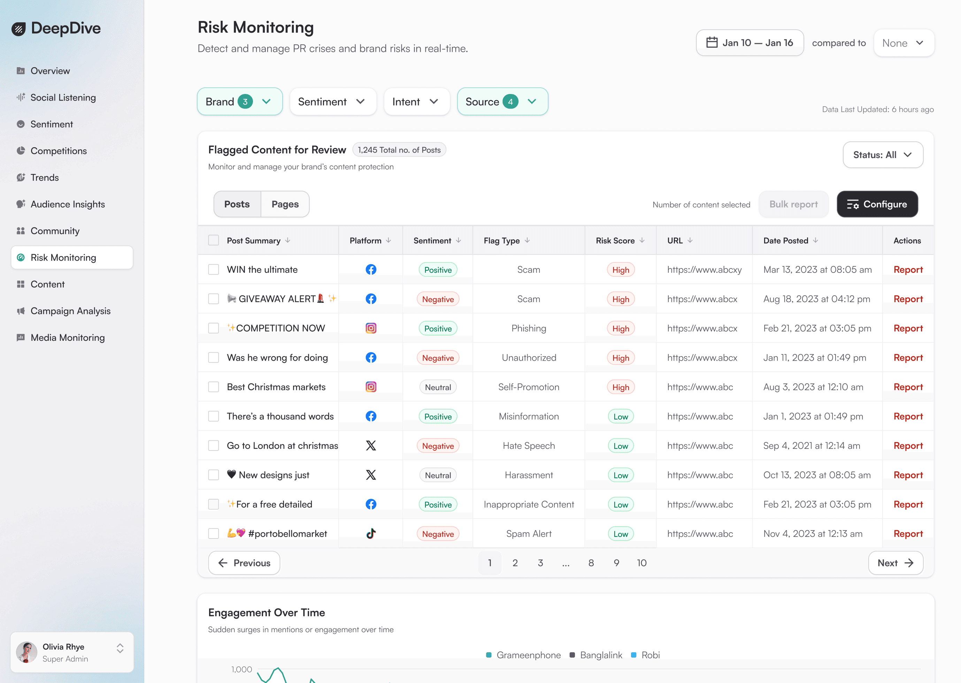The width and height of the screenshot is (961, 683).
Task: Open the Status: All dropdown
Action: point(883,155)
